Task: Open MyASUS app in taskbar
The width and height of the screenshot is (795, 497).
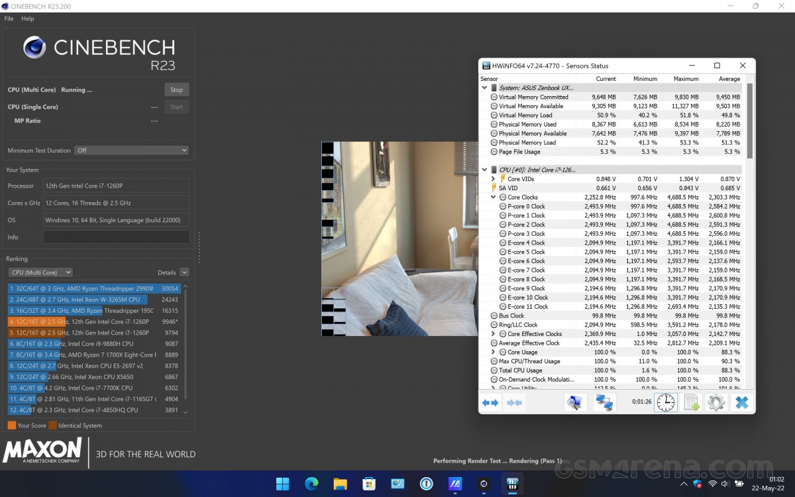Action: coord(455,484)
